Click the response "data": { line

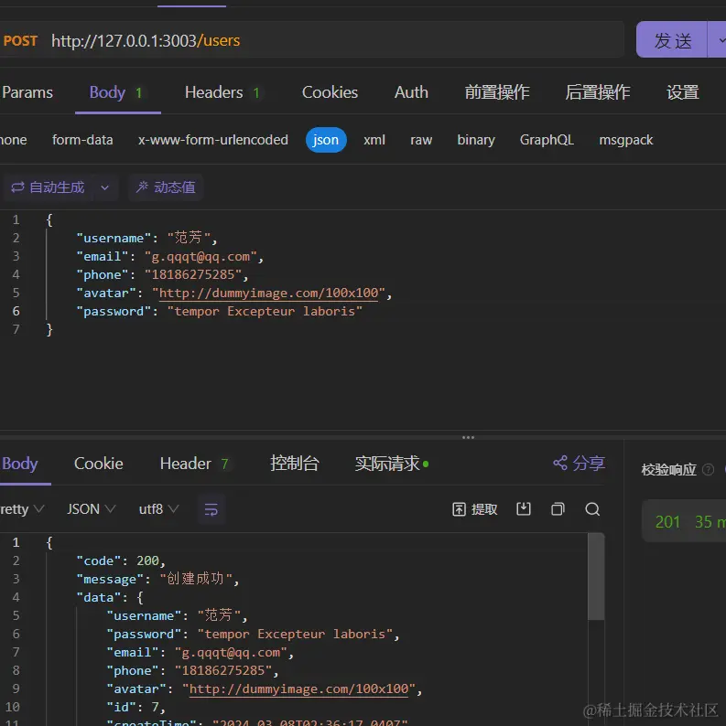(110, 597)
